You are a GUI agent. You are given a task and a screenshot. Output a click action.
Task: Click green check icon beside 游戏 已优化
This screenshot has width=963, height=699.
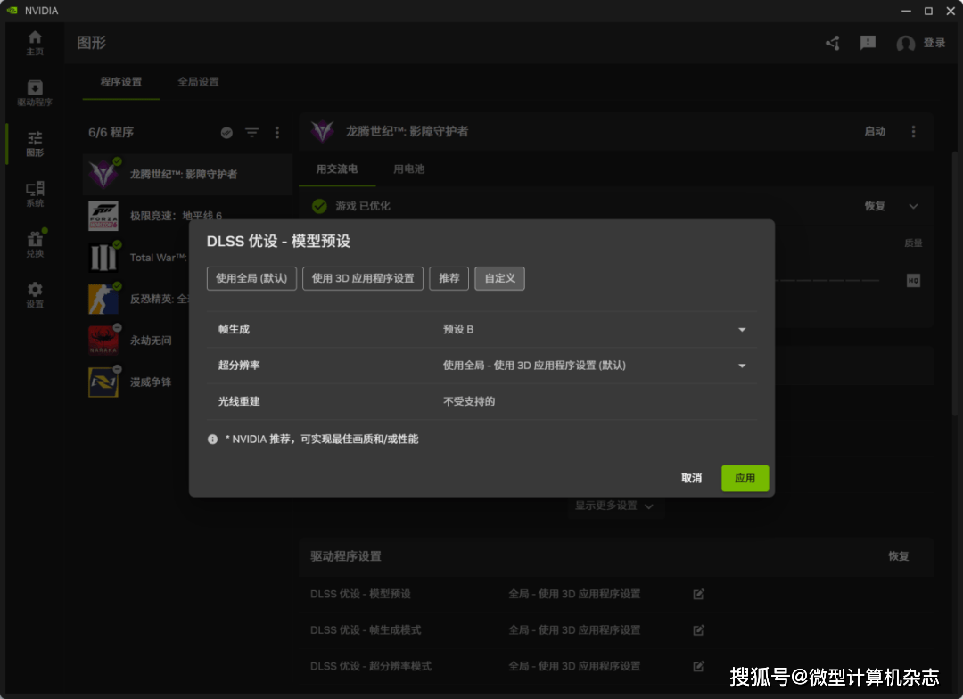319,206
